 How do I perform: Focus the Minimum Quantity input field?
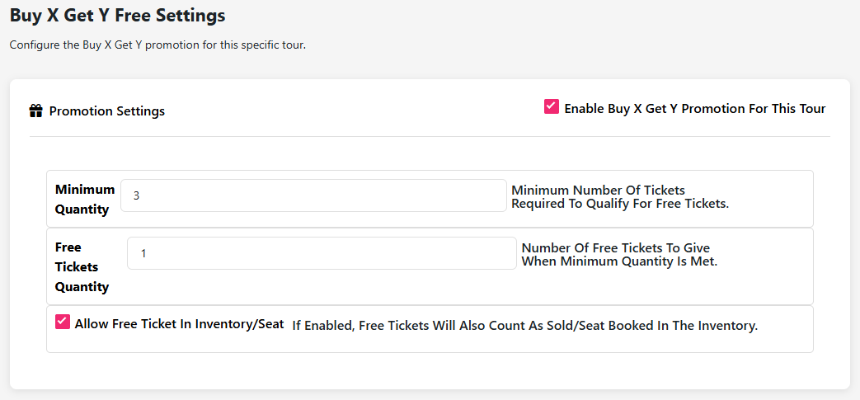[x=313, y=195]
